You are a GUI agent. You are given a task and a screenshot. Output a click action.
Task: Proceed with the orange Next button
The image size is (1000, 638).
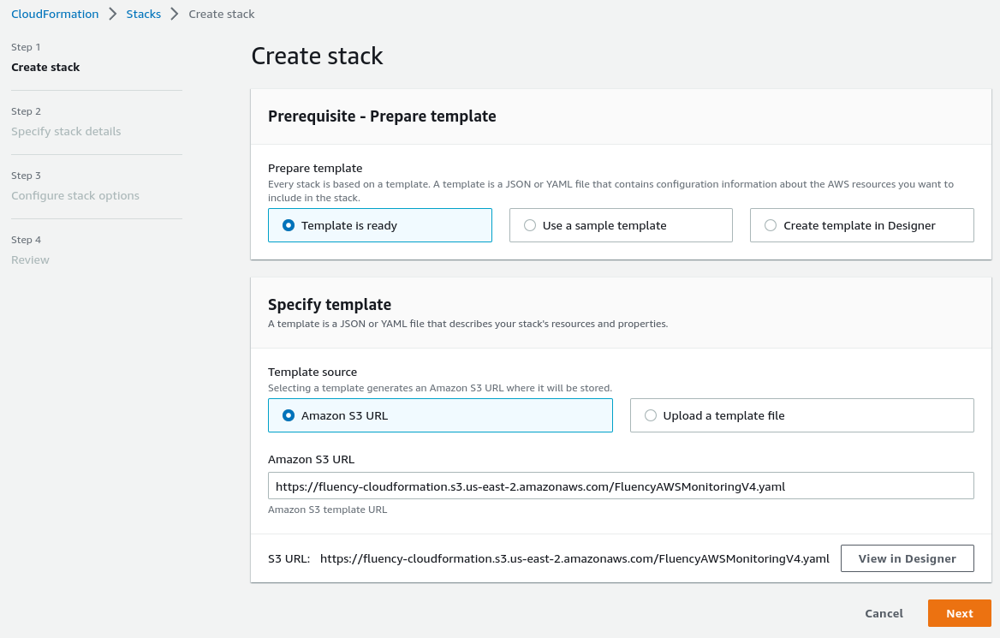tap(959, 613)
